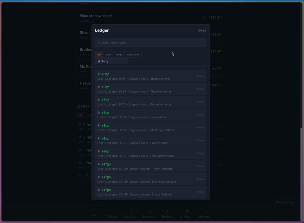Open the +8sp Brother Aldric loot entry

[x=151, y=140]
